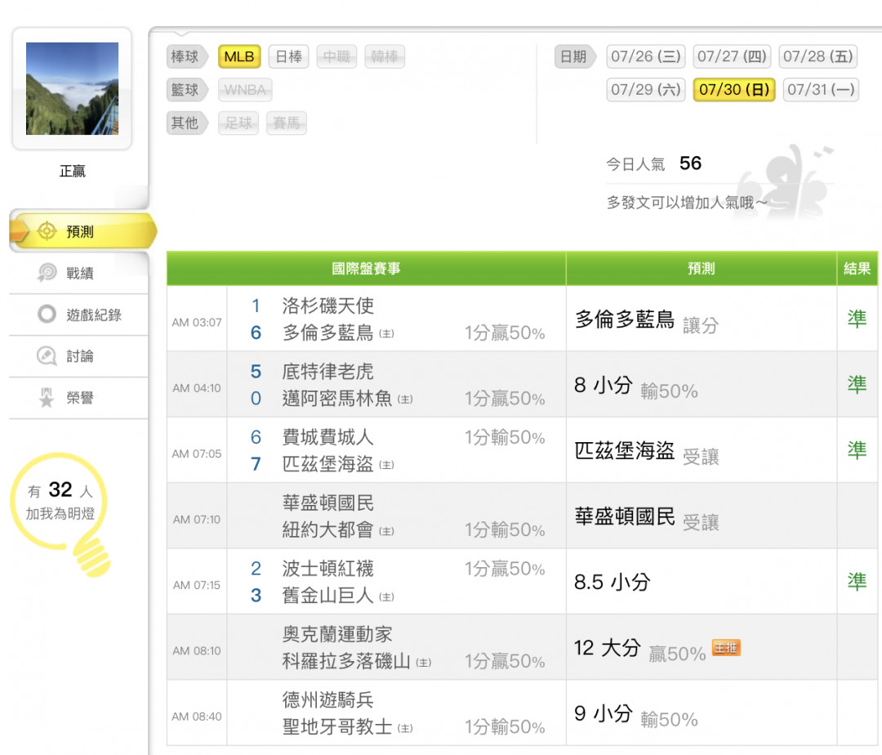Click 有 32 人 加我為明燈 text

[60, 501]
